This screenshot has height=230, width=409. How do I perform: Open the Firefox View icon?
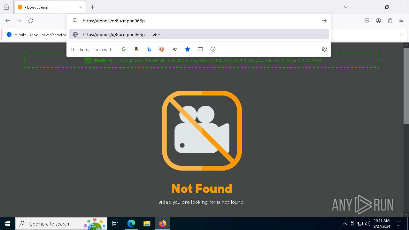click(6, 7)
